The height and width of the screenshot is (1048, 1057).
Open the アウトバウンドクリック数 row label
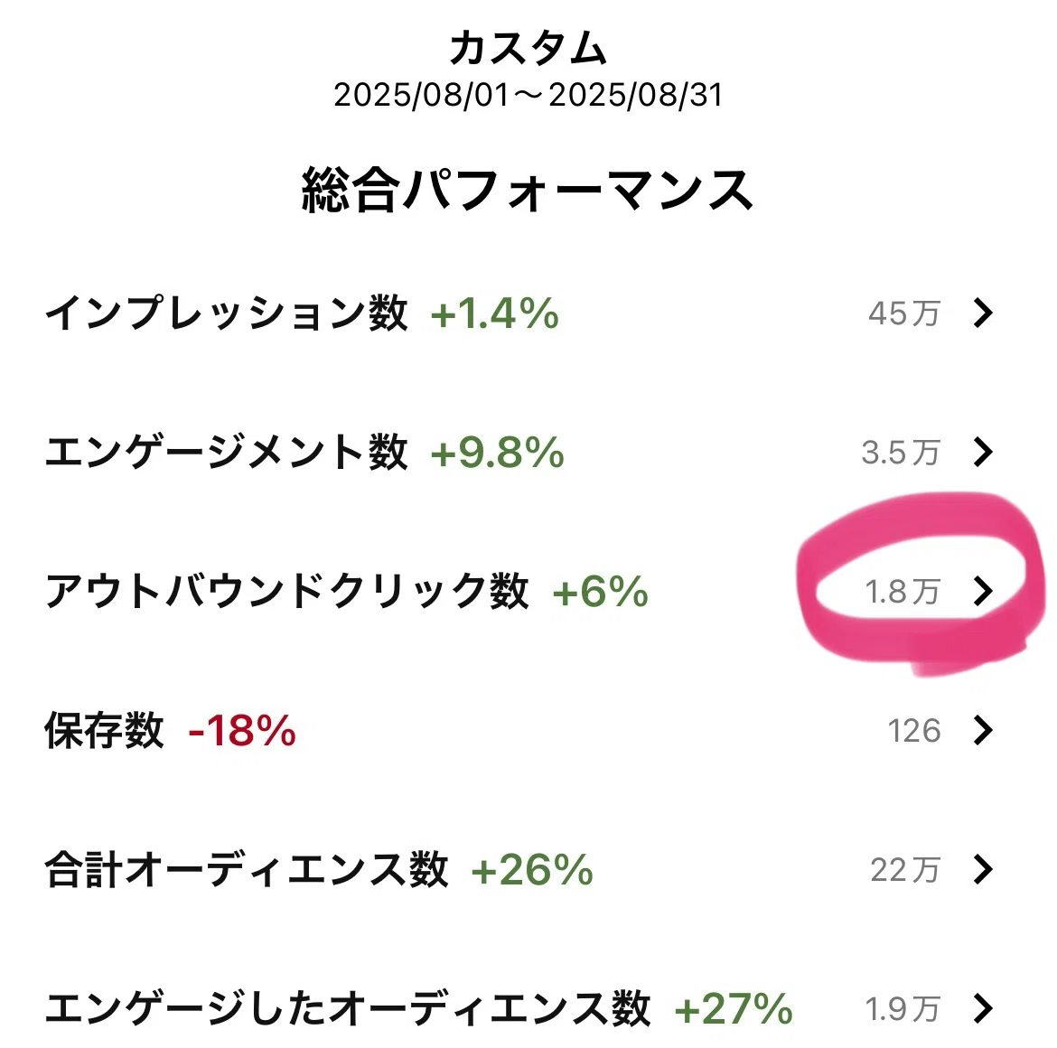click(287, 591)
